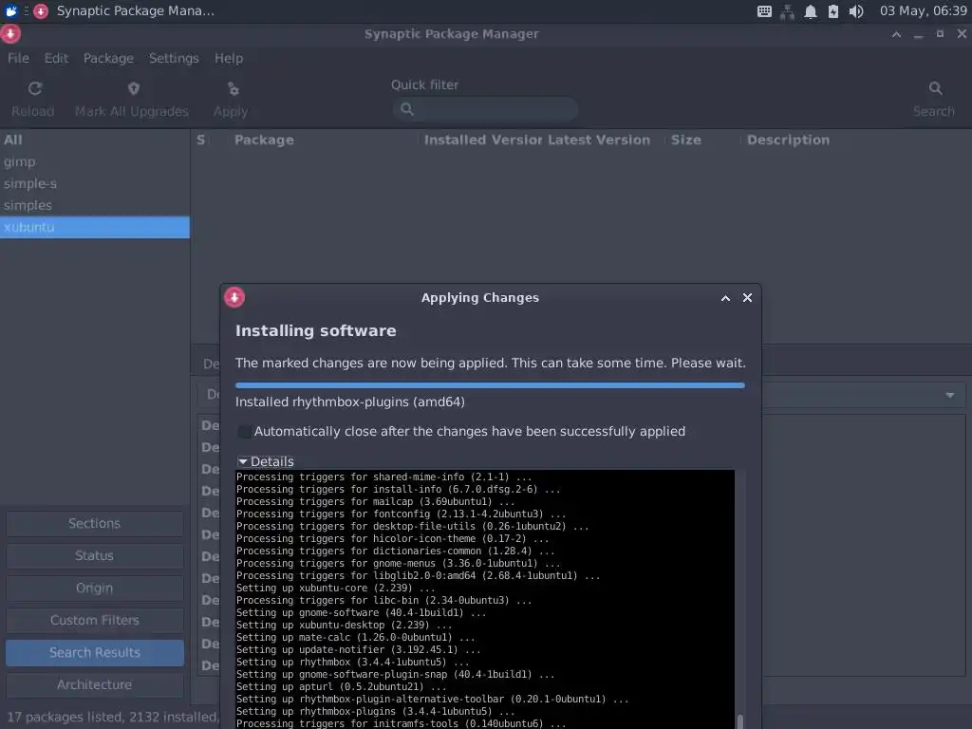The height and width of the screenshot is (729, 972).
Task: Sort by the Installed Version column header
Action: [482, 140]
